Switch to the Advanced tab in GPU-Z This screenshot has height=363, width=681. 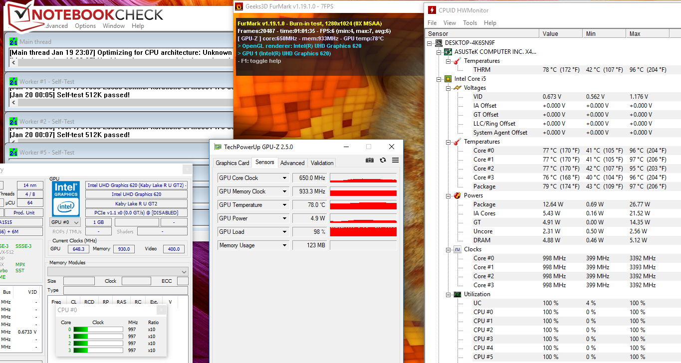tap(292, 163)
